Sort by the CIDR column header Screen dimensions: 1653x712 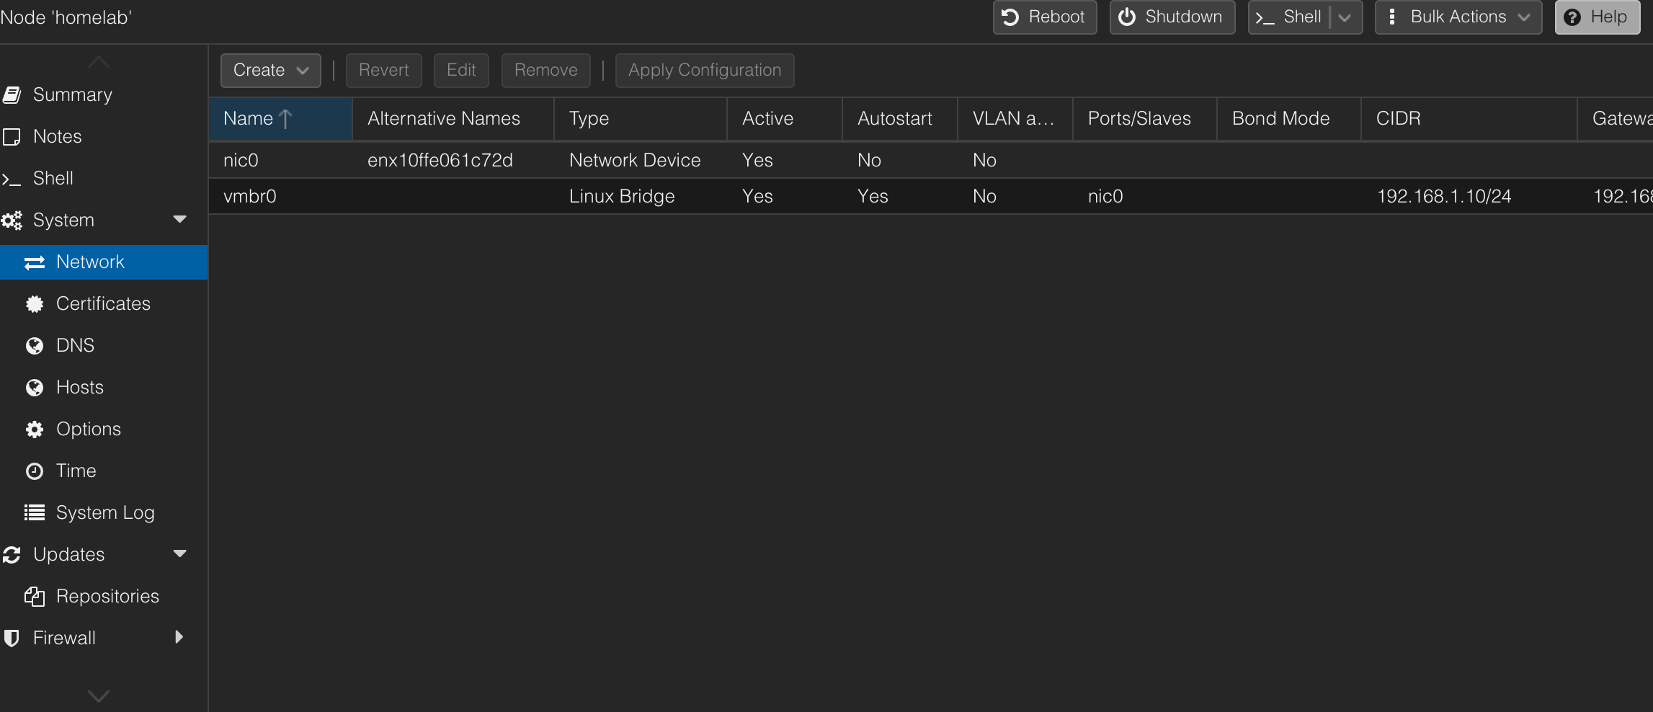tap(1469, 119)
